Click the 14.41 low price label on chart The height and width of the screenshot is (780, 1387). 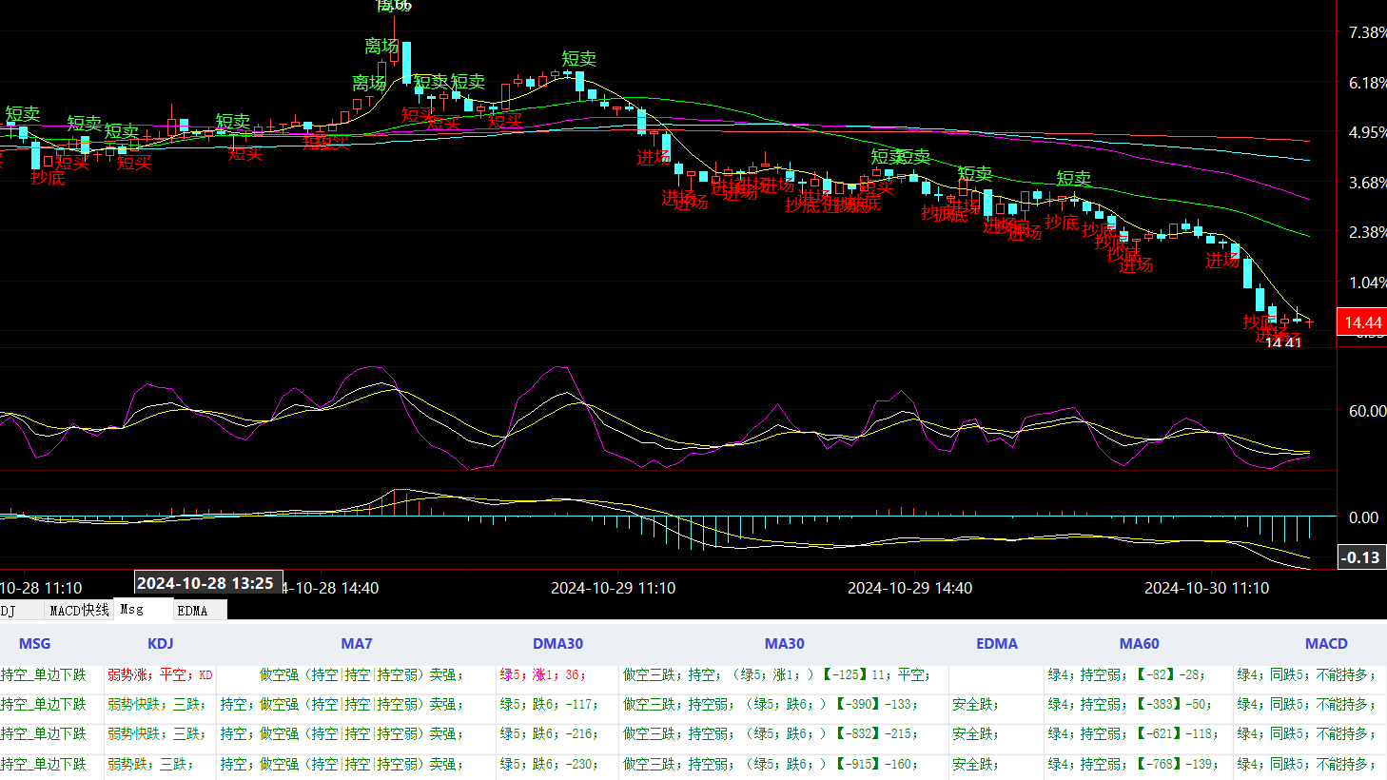pyautogui.click(x=1283, y=342)
